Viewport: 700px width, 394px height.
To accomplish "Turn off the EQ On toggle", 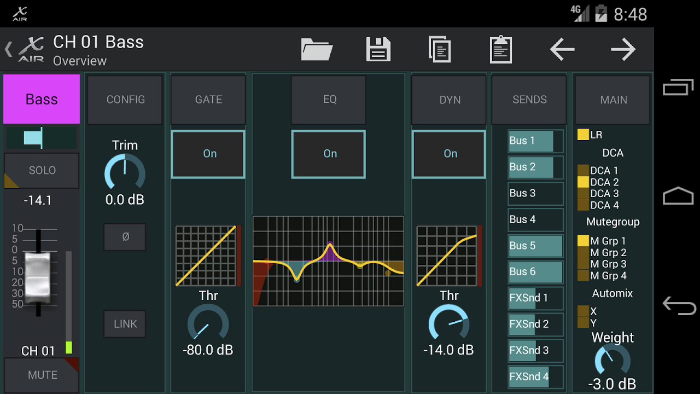I will (x=328, y=154).
